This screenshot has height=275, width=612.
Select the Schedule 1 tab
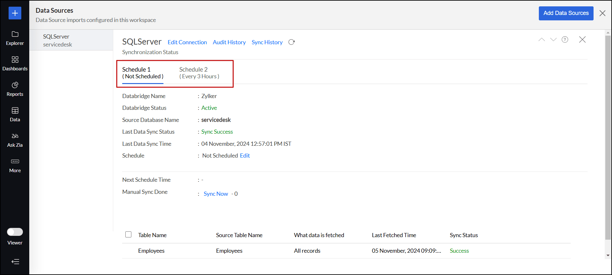point(143,73)
